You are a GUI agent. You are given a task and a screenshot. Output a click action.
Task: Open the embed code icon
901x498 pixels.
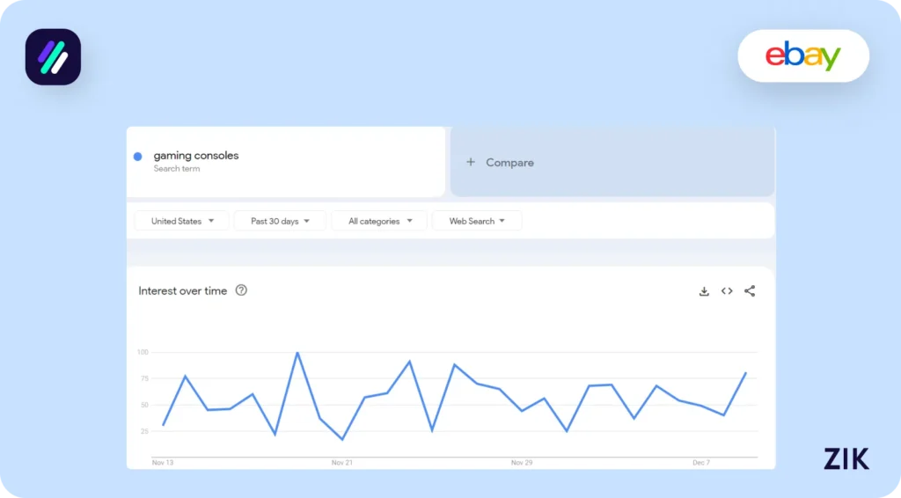[727, 291]
